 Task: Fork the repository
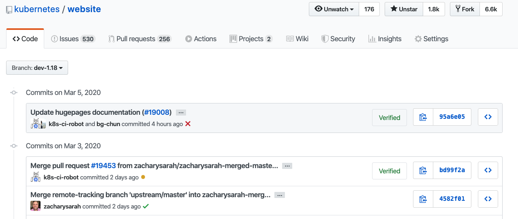465,9
